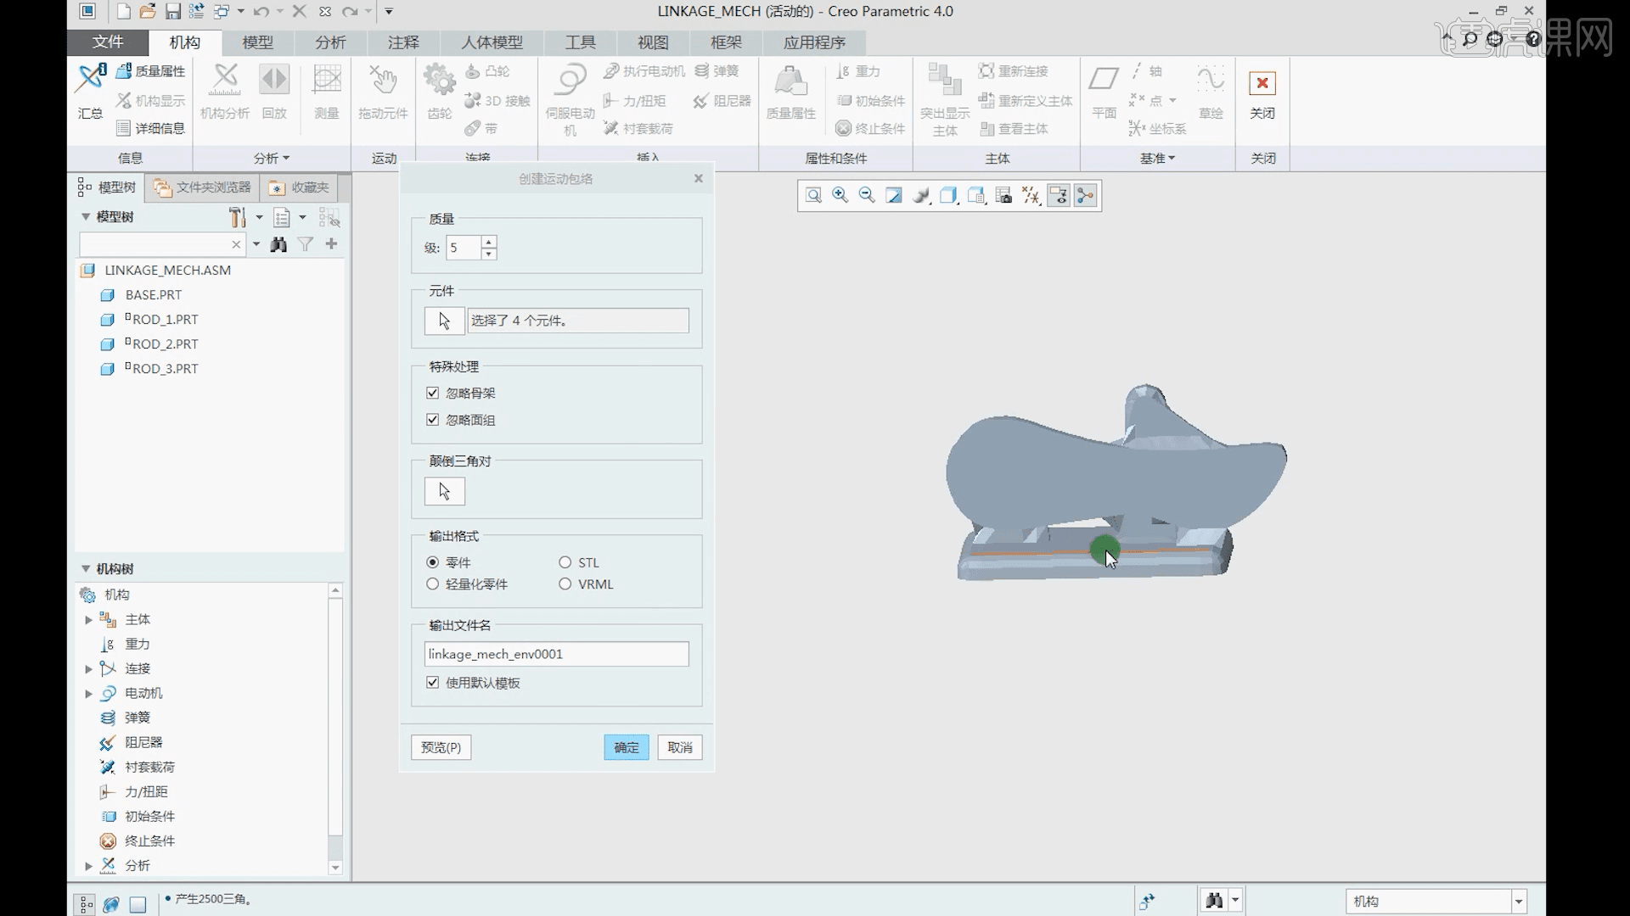1630x916 pixels.
Task: Select the STL output format radio
Action: click(565, 562)
